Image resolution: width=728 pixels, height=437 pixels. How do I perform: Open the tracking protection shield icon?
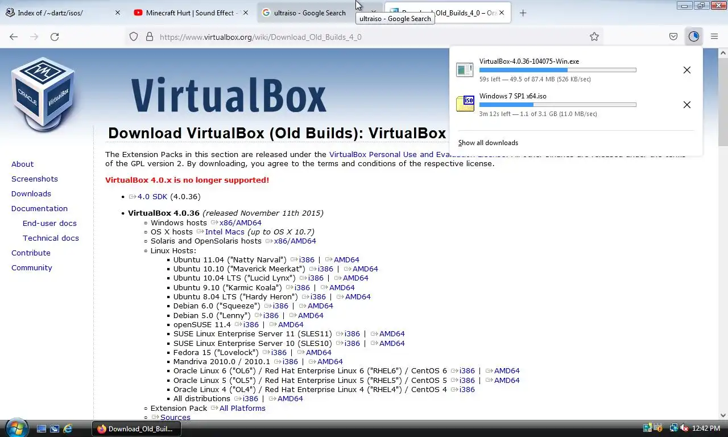(x=134, y=36)
